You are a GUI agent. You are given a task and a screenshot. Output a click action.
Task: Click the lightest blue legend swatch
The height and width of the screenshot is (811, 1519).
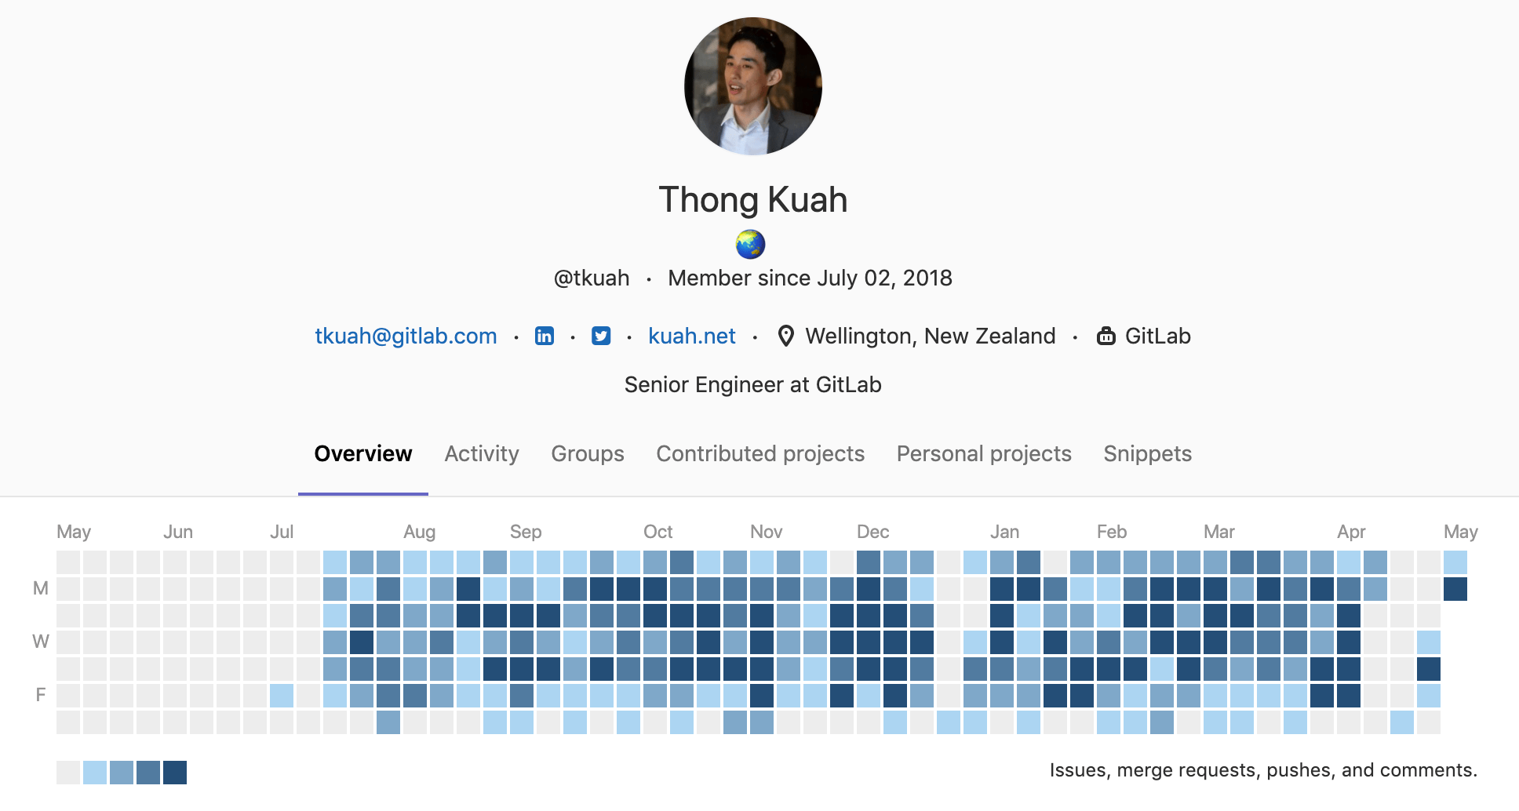[95, 773]
